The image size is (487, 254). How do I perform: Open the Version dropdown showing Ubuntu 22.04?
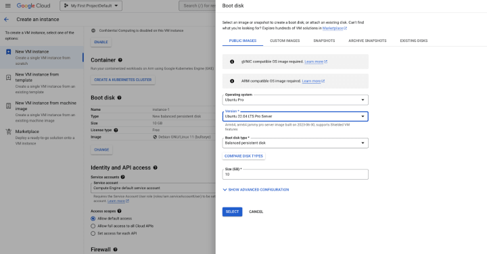point(296,116)
